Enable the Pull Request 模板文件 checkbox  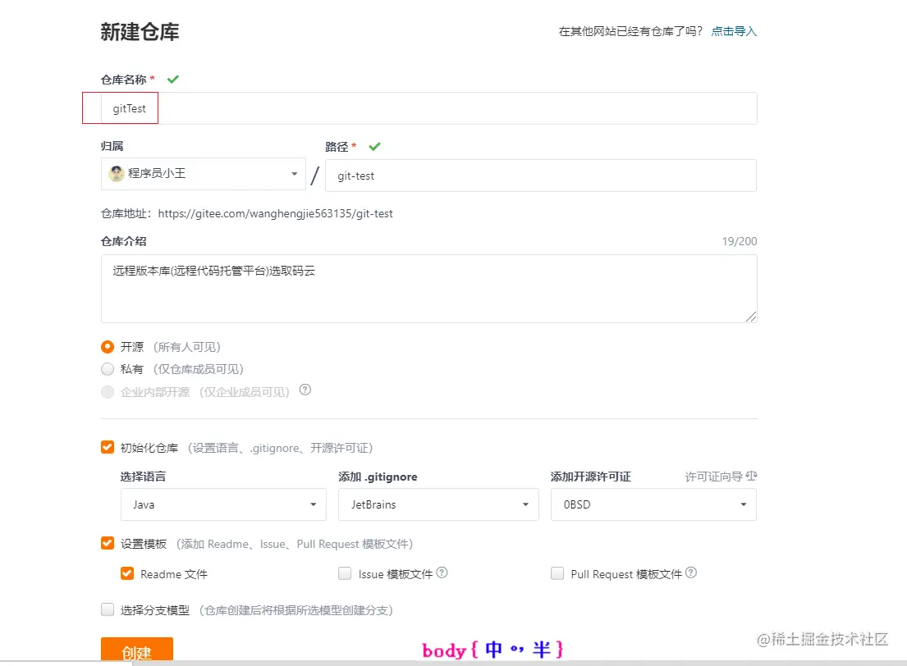tap(557, 573)
